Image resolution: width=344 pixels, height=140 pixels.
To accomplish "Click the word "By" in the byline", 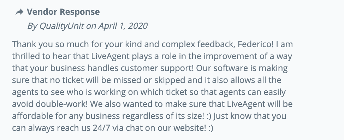I will click(x=32, y=26).
